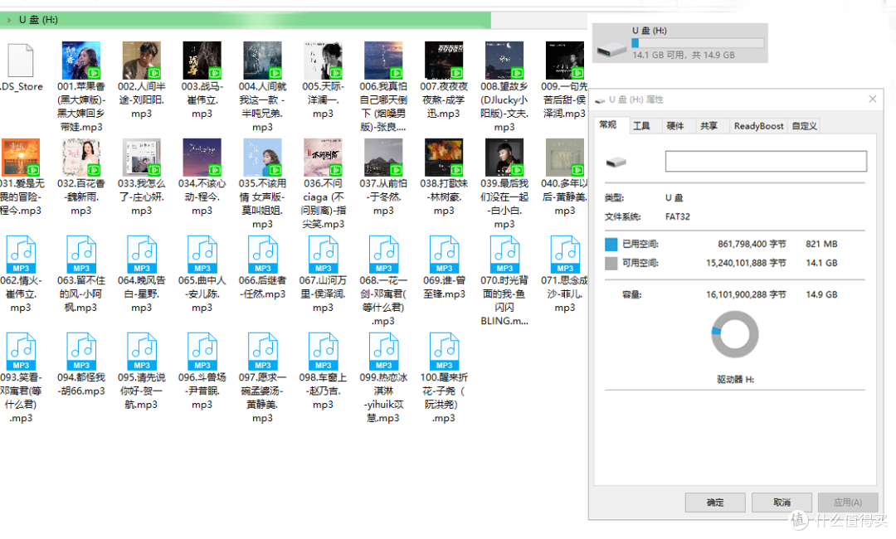Select 034.不该心动-程今 mp3 file
Image resolution: width=896 pixels, height=539 pixels.
click(202, 157)
